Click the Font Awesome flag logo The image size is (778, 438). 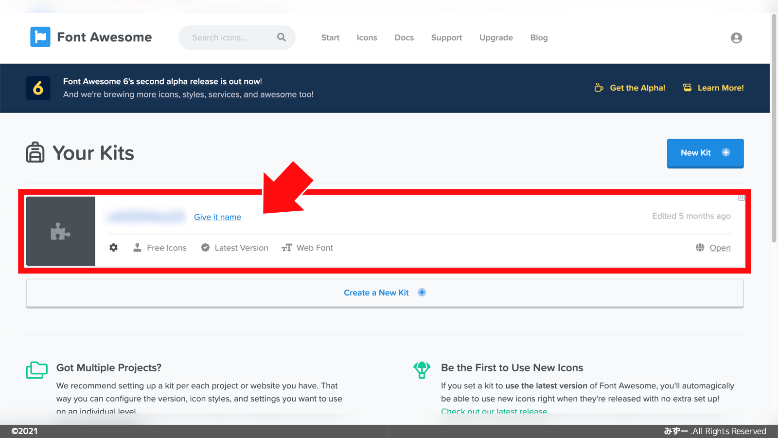tap(40, 37)
